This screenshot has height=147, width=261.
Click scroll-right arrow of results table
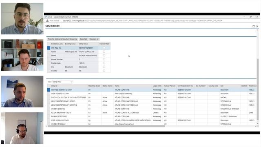(255, 126)
